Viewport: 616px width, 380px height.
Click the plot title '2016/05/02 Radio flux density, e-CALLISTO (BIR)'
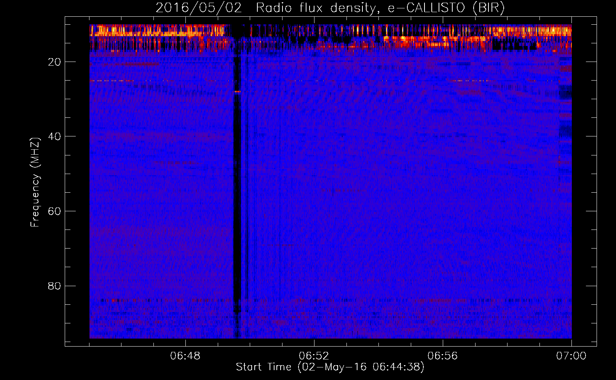pyautogui.click(x=330, y=8)
